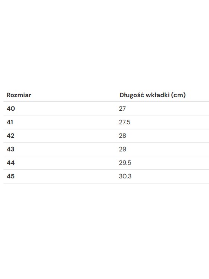The width and height of the screenshot is (209, 279).
Task: Click the insole length value 27.5
Action: click(x=125, y=122)
